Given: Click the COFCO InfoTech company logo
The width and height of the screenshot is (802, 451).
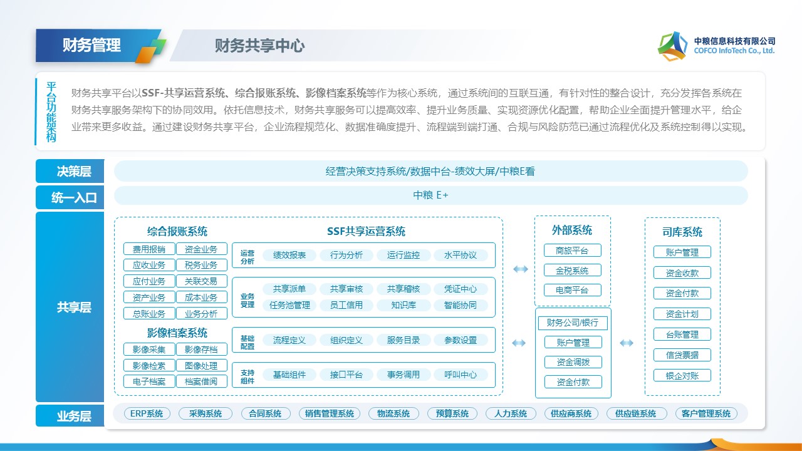Looking at the screenshot, I should point(672,46).
